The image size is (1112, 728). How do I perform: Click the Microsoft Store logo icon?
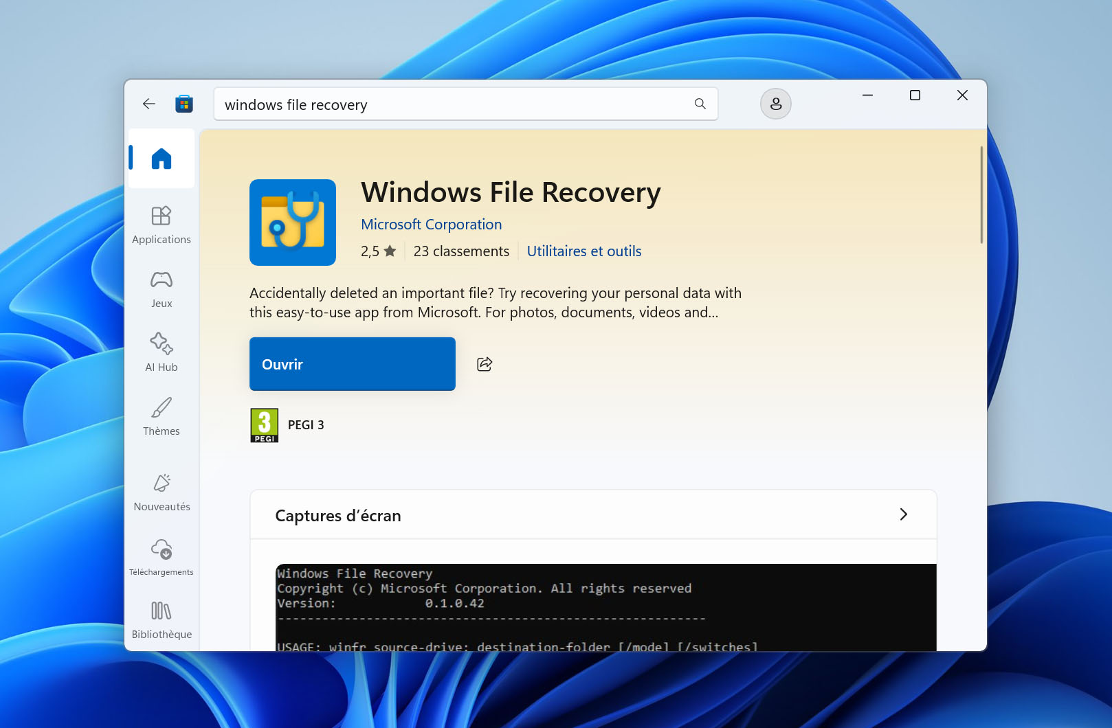tap(184, 104)
